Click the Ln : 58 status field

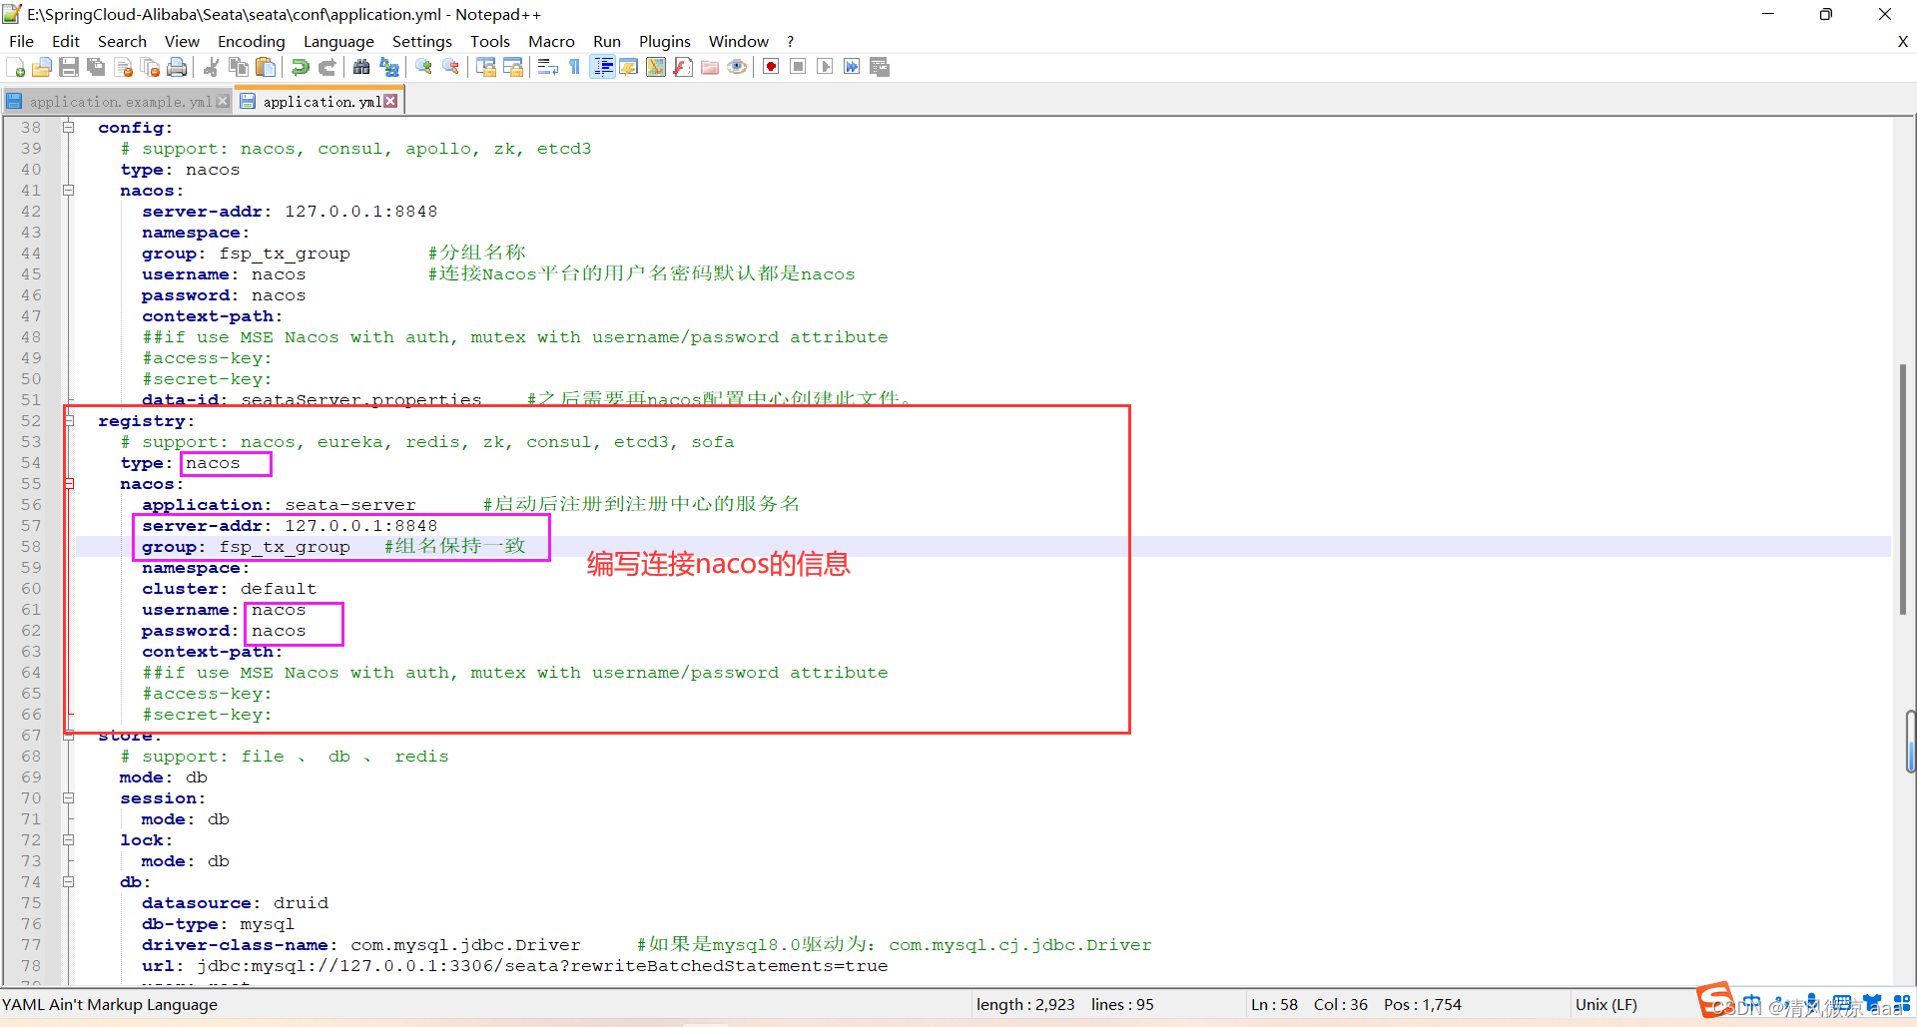(1274, 1004)
